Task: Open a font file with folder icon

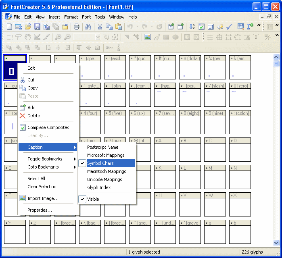Action: [28, 27]
